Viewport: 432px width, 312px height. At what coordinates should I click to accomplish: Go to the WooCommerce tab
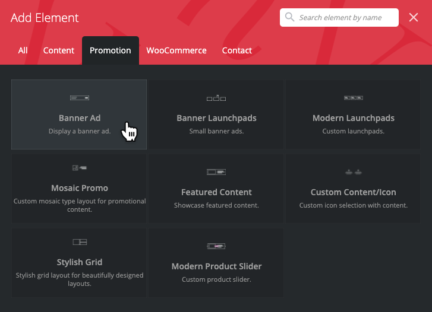pos(176,50)
